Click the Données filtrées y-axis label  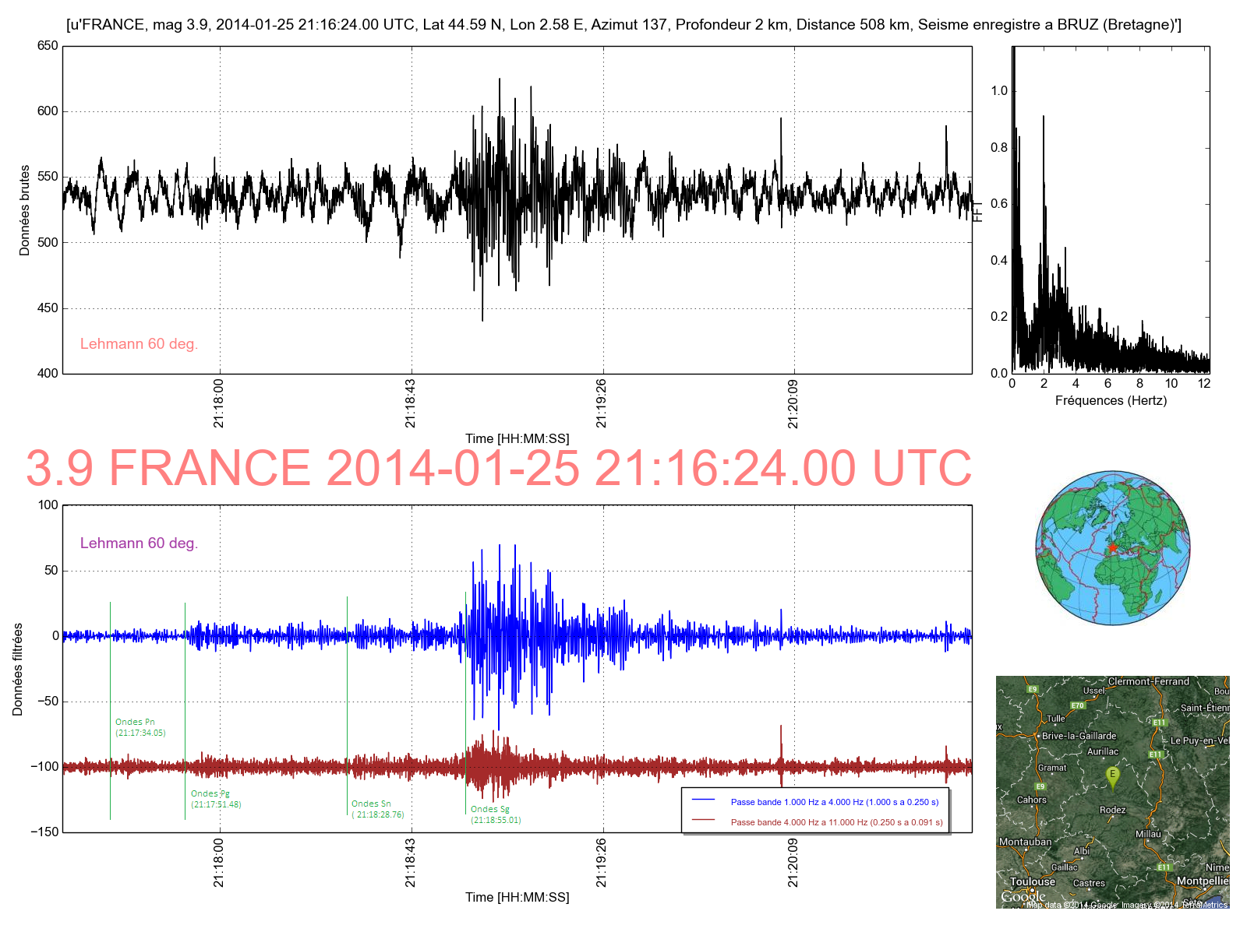17,669
